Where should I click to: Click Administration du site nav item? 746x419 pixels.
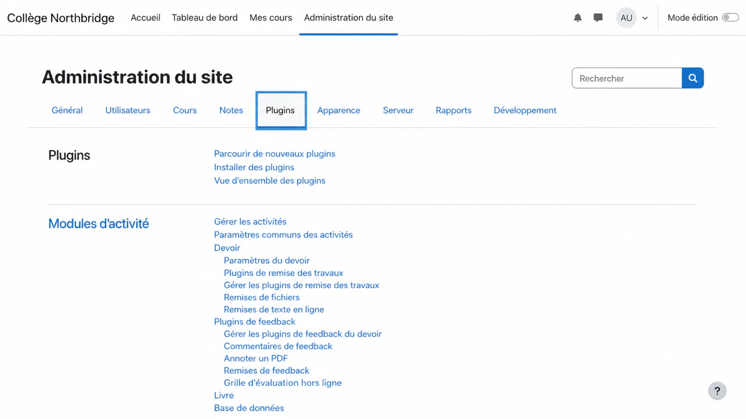(x=349, y=17)
